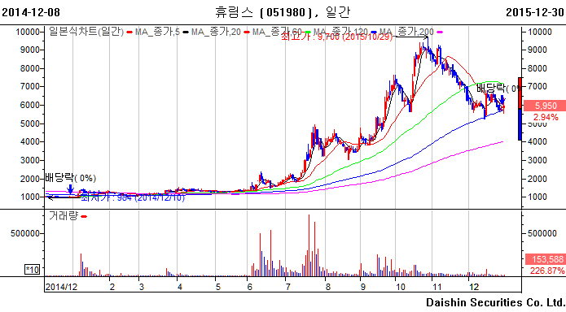The width and height of the screenshot is (566, 312).
Task: Click month 6 on the time axis
Action: point(250,287)
